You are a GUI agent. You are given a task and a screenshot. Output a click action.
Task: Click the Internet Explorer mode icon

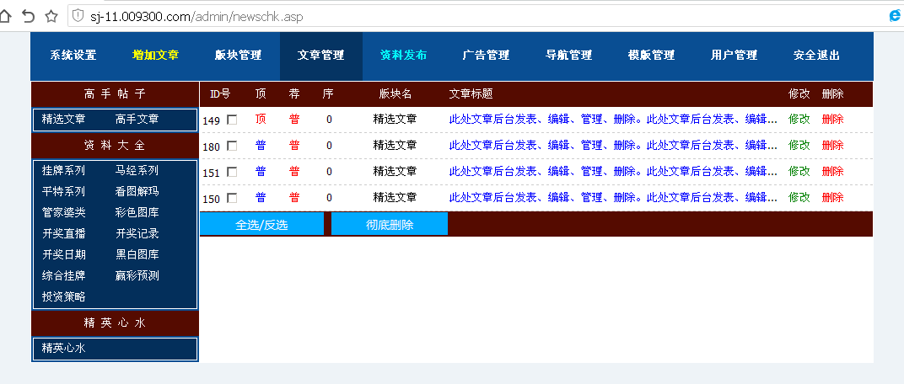(896, 16)
